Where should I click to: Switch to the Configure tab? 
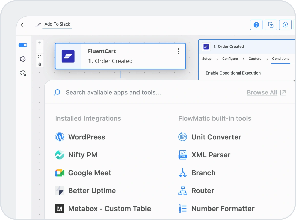tap(230, 59)
